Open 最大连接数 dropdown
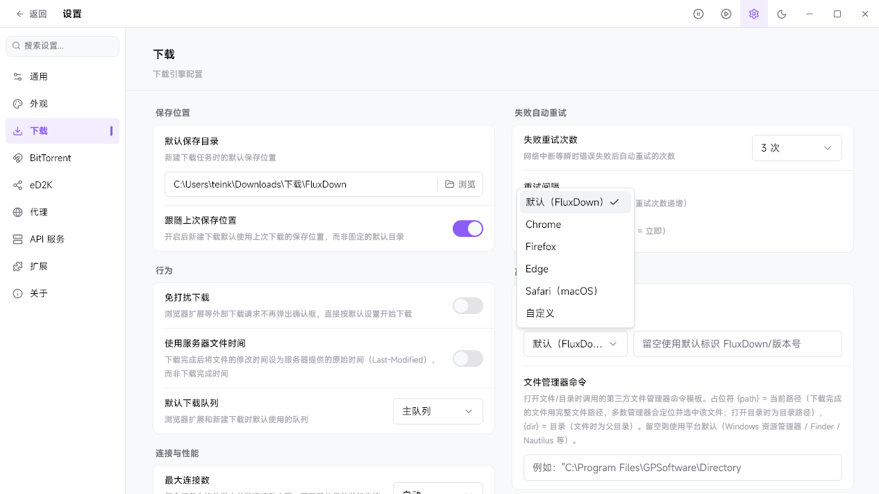Image resolution: width=879 pixels, height=494 pixels. point(438,488)
